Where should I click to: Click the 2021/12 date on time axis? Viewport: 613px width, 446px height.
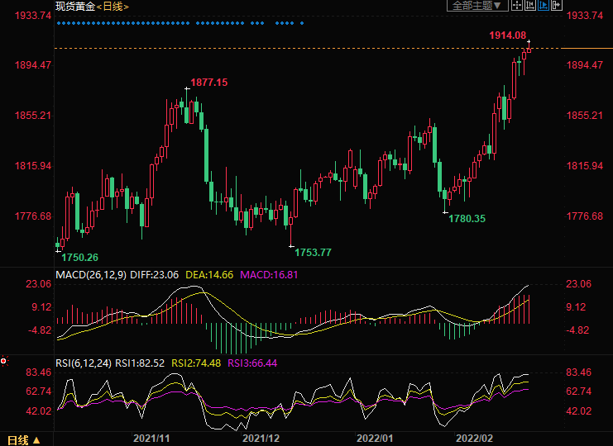coord(262,438)
